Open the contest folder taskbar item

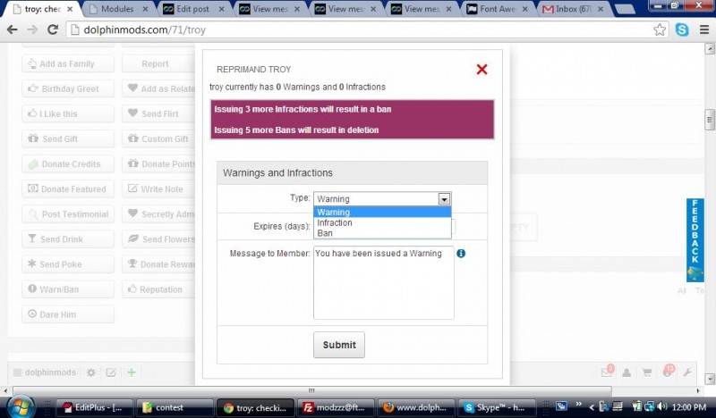[x=175, y=407]
